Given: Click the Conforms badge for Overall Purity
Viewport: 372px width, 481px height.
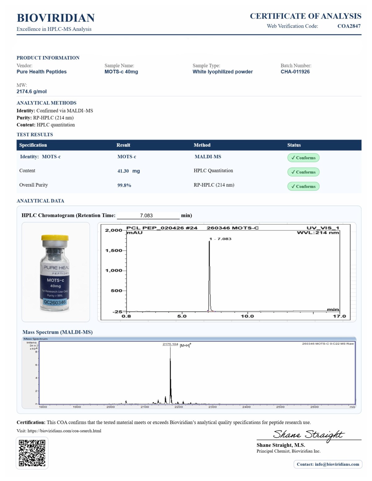Looking at the screenshot, I should (x=303, y=186).
